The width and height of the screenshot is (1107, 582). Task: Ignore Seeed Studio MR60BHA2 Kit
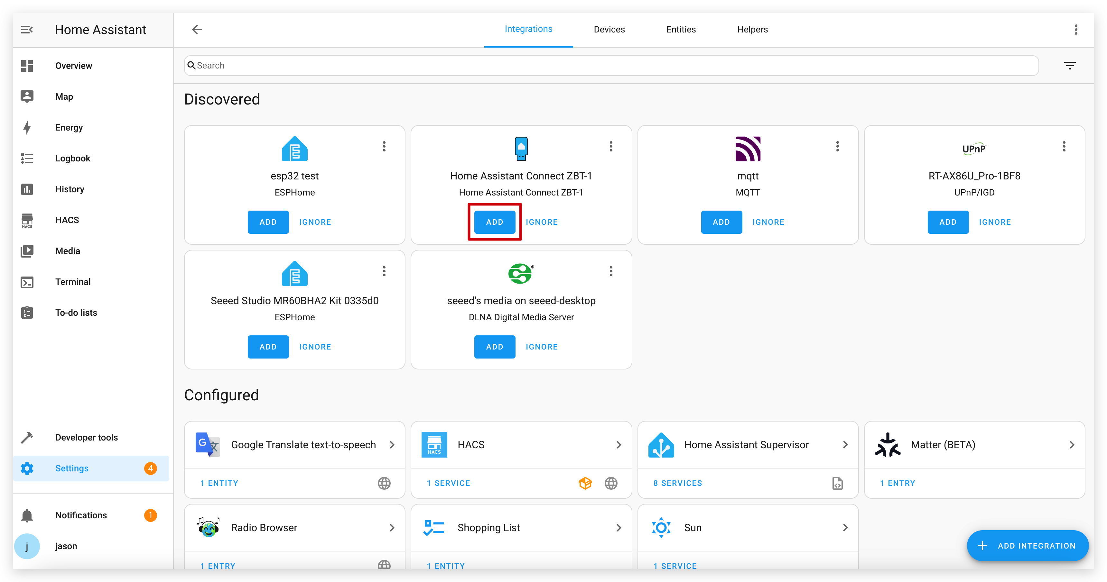point(315,347)
